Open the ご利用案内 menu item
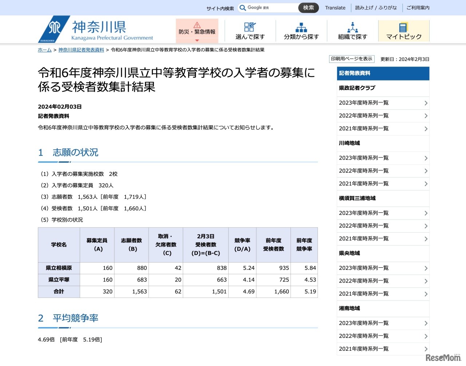 pos(418,8)
